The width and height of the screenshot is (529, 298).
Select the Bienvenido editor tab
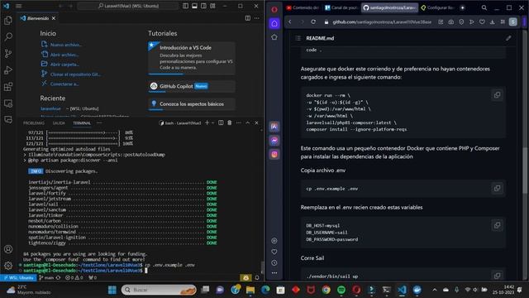(x=38, y=18)
